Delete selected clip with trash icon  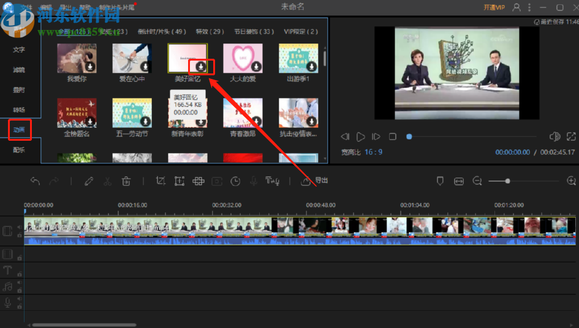tap(126, 181)
